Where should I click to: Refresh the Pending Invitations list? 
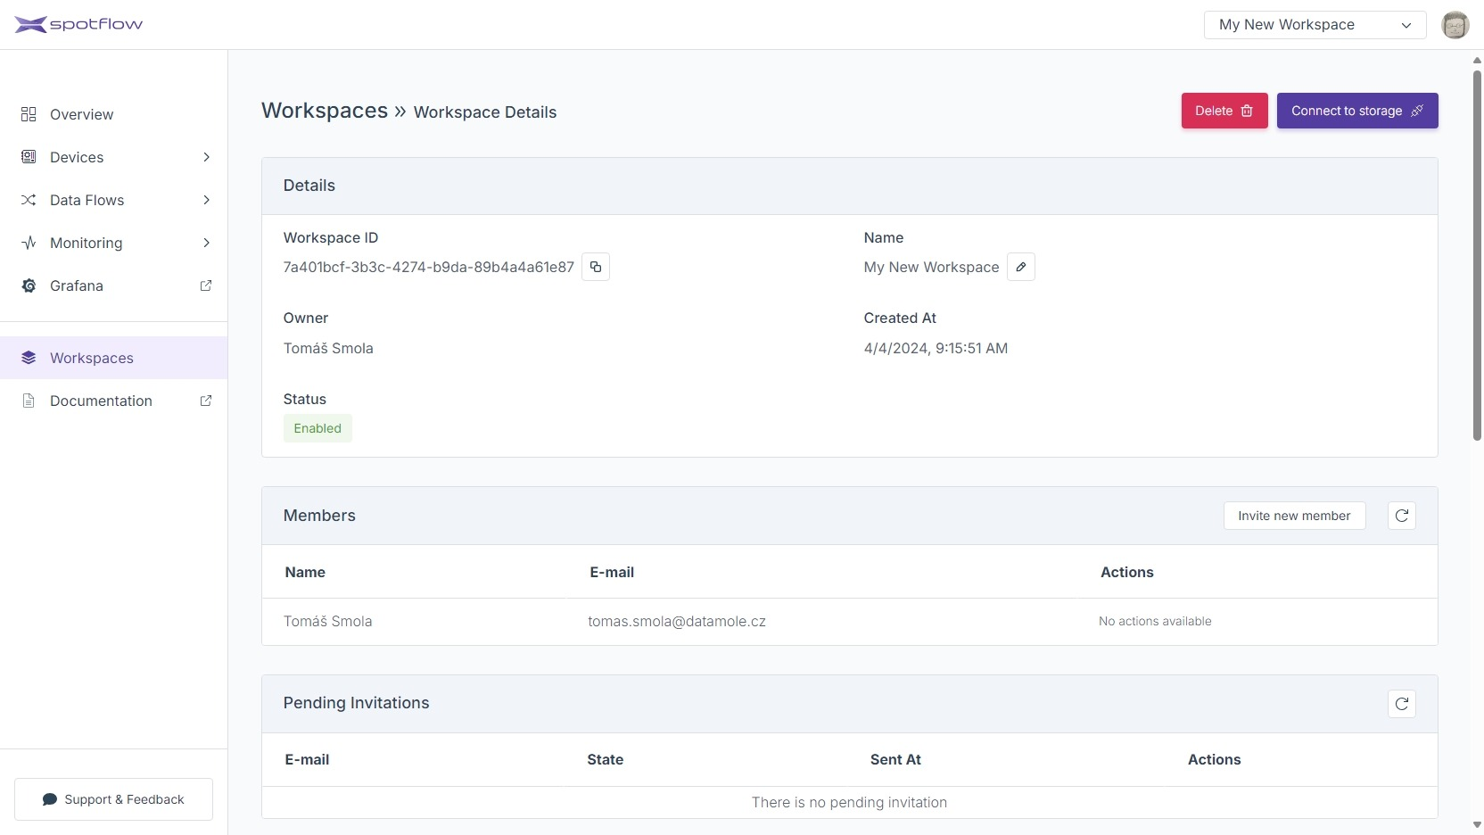(x=1402, y=704)
